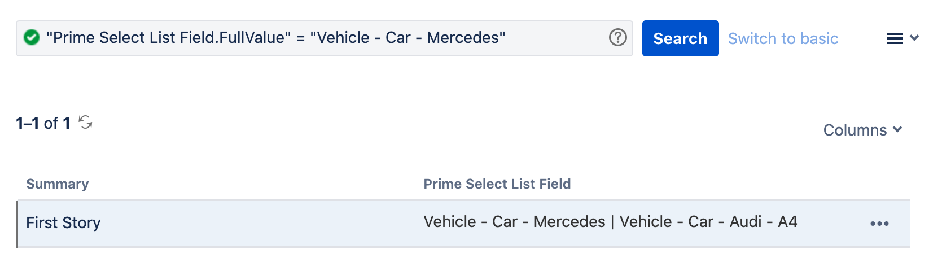Sort by Prime Select List Field column
This screenshot has width=929, height=262.
click(497, 184)
